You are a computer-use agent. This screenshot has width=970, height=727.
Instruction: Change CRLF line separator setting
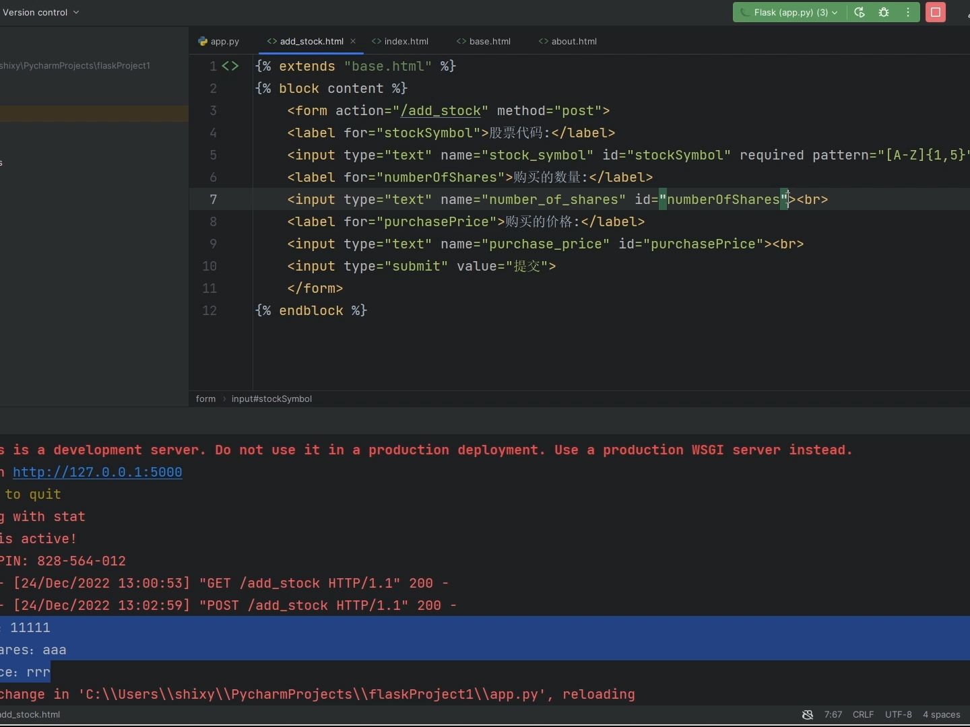point(863,714)
